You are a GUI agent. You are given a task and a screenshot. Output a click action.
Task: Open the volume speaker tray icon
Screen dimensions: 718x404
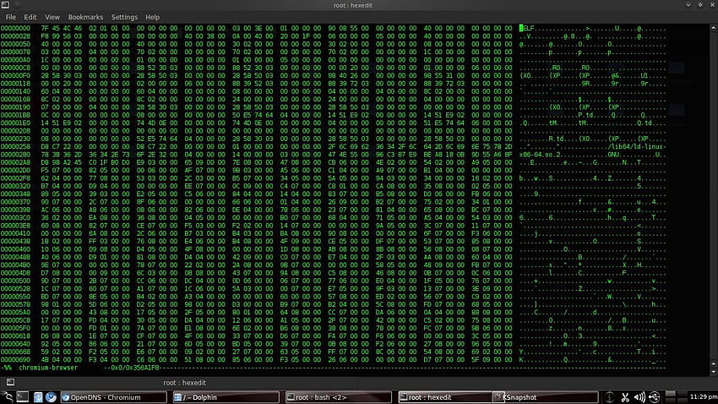(x=639, y=397)
